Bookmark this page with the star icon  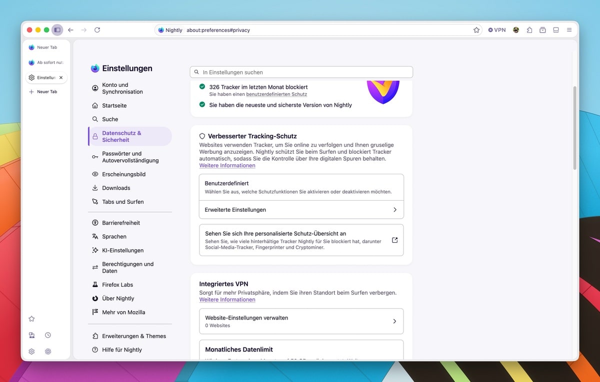click(x=476, y=30)
